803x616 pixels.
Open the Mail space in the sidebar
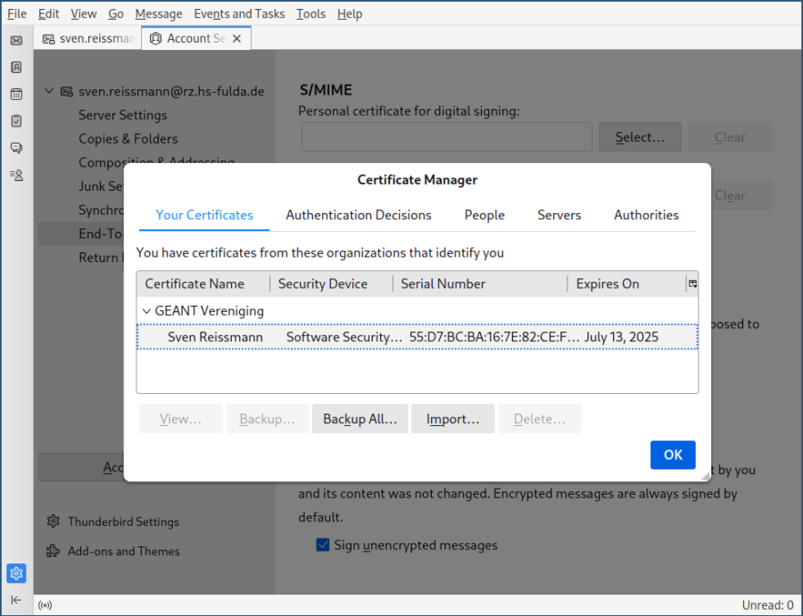click(x=16, y=40)
